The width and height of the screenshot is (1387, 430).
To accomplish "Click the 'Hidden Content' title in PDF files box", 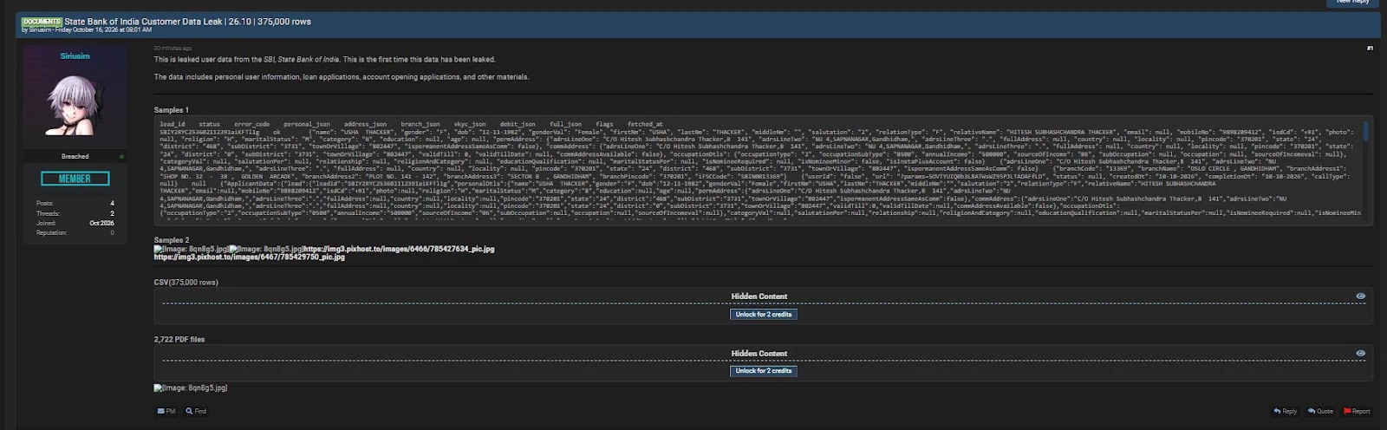I will (759, 354).
